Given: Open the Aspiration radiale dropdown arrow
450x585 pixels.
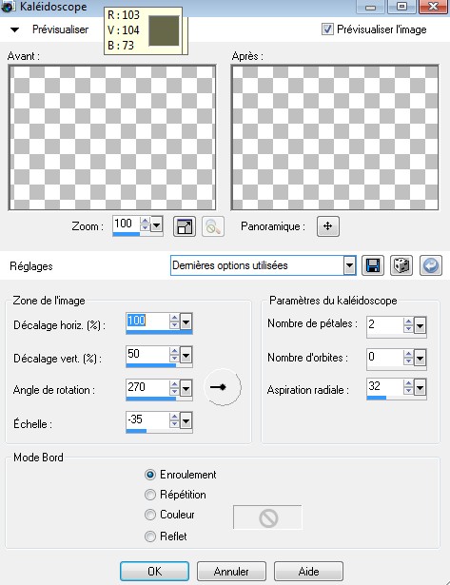Looking at the screenshot, I should 420,388.
